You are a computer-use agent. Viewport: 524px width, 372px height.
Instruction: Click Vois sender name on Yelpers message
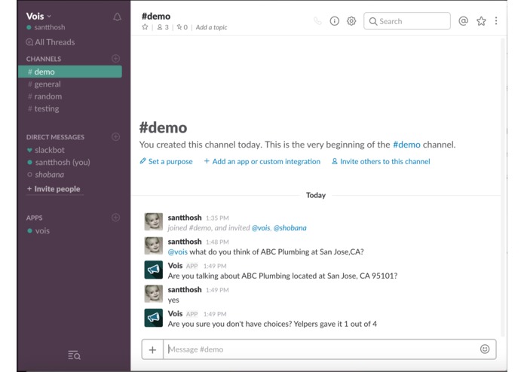coord(175,313)
